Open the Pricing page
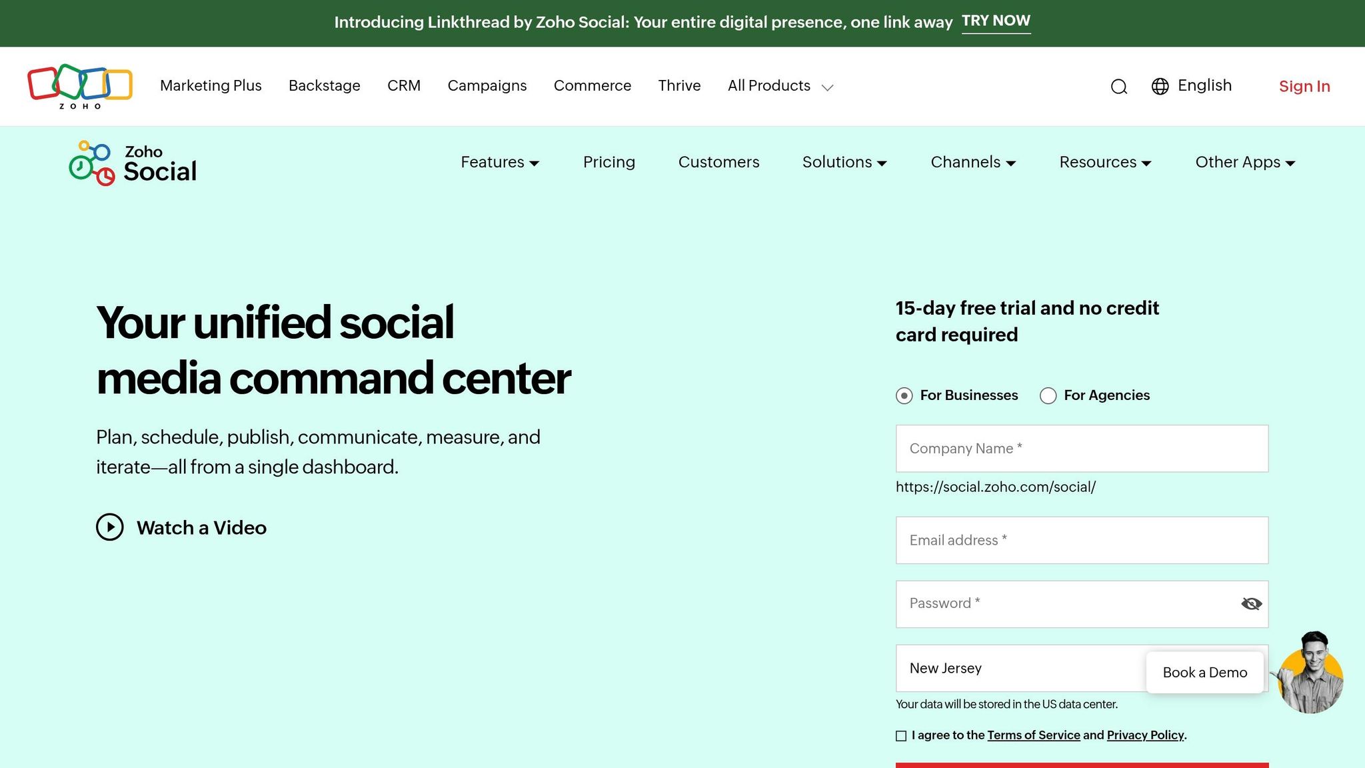Viewport: 1365px width, 768px height. point(609,162)
